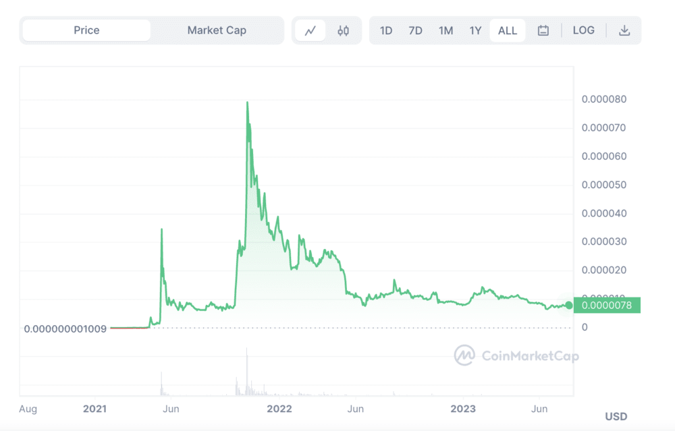Click the tallest volume bar below chart

point(247,371)
